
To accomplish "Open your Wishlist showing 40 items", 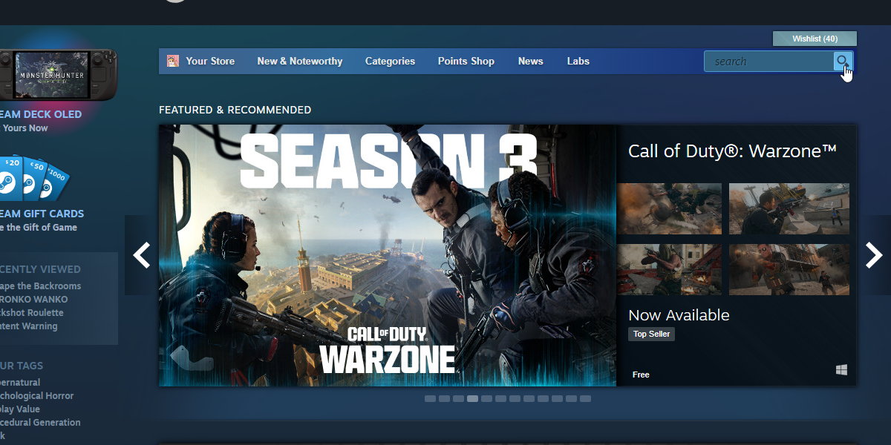I will coord(815,38).
